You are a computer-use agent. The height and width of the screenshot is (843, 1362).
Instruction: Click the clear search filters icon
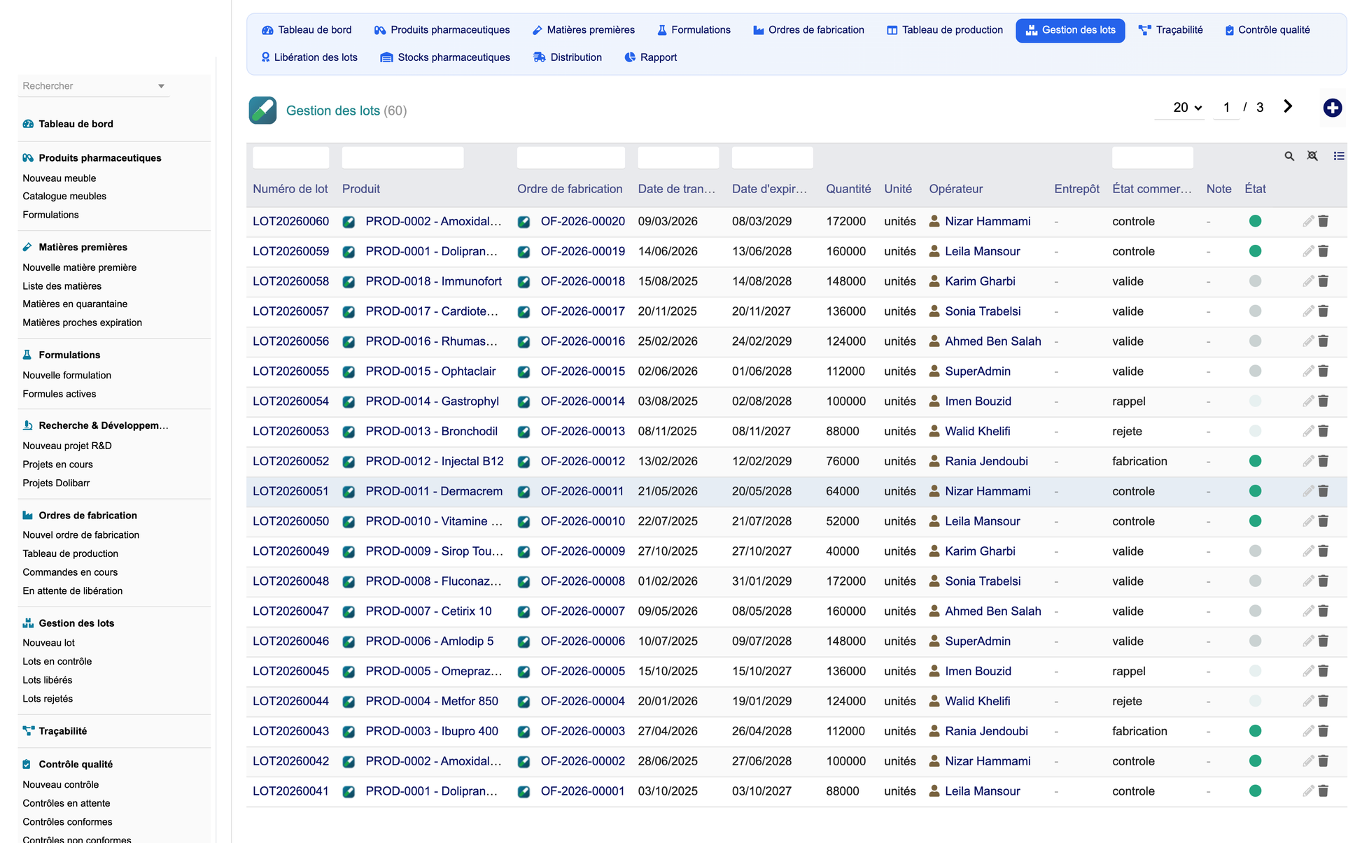pos(1312,156)
